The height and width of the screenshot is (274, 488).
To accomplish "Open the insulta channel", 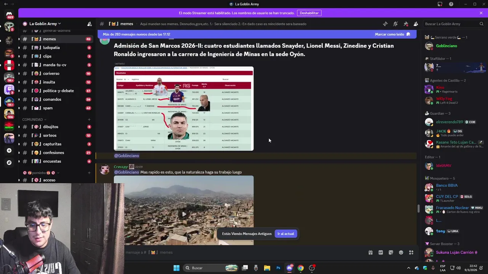I will [56, 82].
